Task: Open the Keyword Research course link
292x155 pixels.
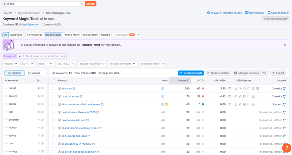Action: pyautogui.click(x=224, y=13)
